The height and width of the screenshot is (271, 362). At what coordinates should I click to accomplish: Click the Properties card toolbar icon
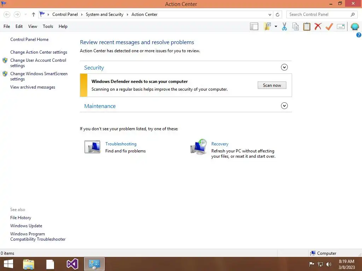click(x=341, y=26)
